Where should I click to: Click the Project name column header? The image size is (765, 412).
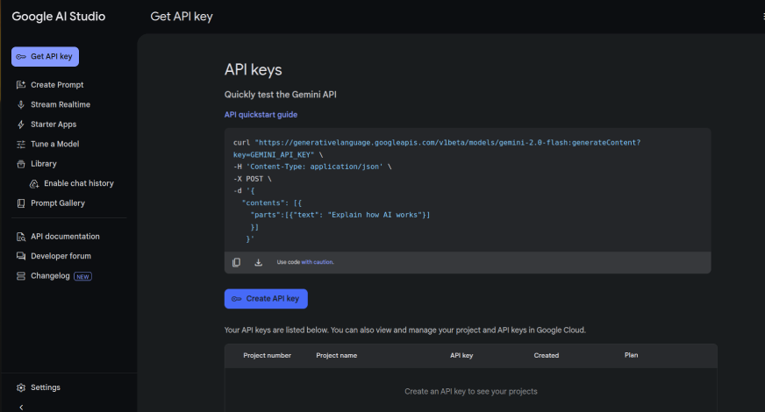pyautogui.click(x=337, y=355)
